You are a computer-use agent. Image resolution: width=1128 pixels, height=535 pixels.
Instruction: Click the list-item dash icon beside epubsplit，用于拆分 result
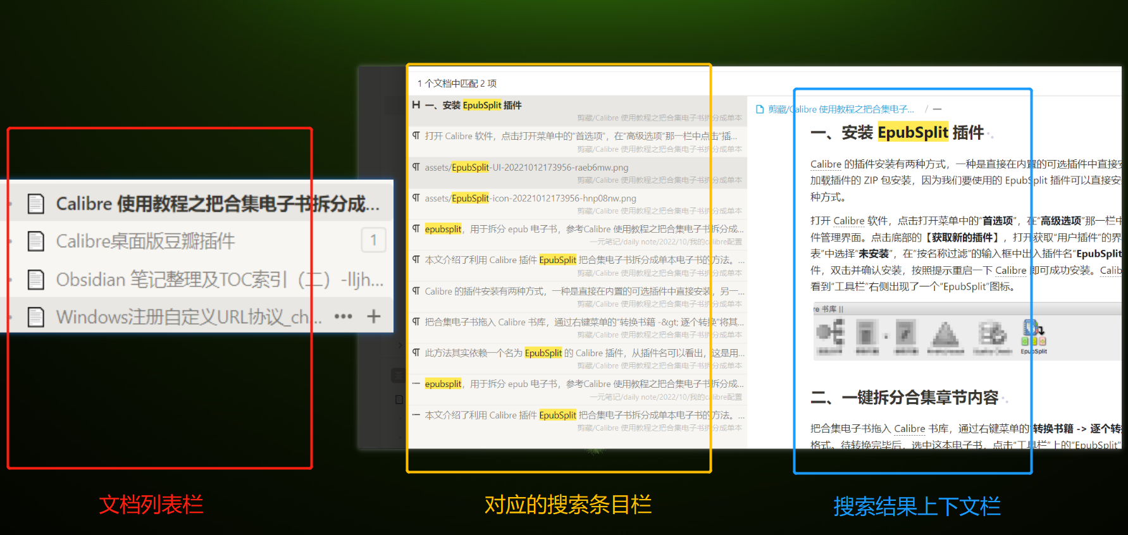tap(416, 383)
